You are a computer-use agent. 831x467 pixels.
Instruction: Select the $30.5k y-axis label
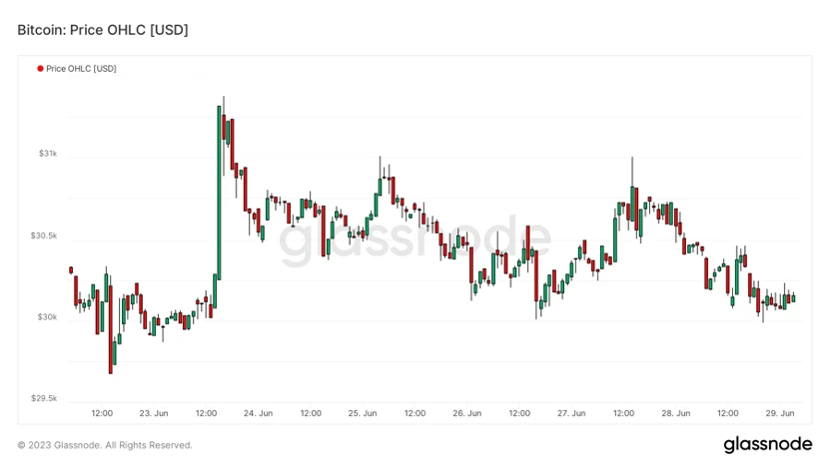pyautogui.click(x=44, y=235)
